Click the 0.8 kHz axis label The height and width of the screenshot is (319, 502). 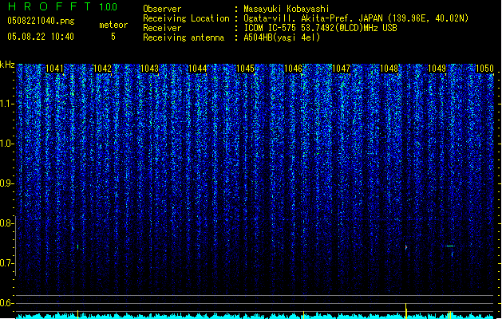click(x=6, y=223)
